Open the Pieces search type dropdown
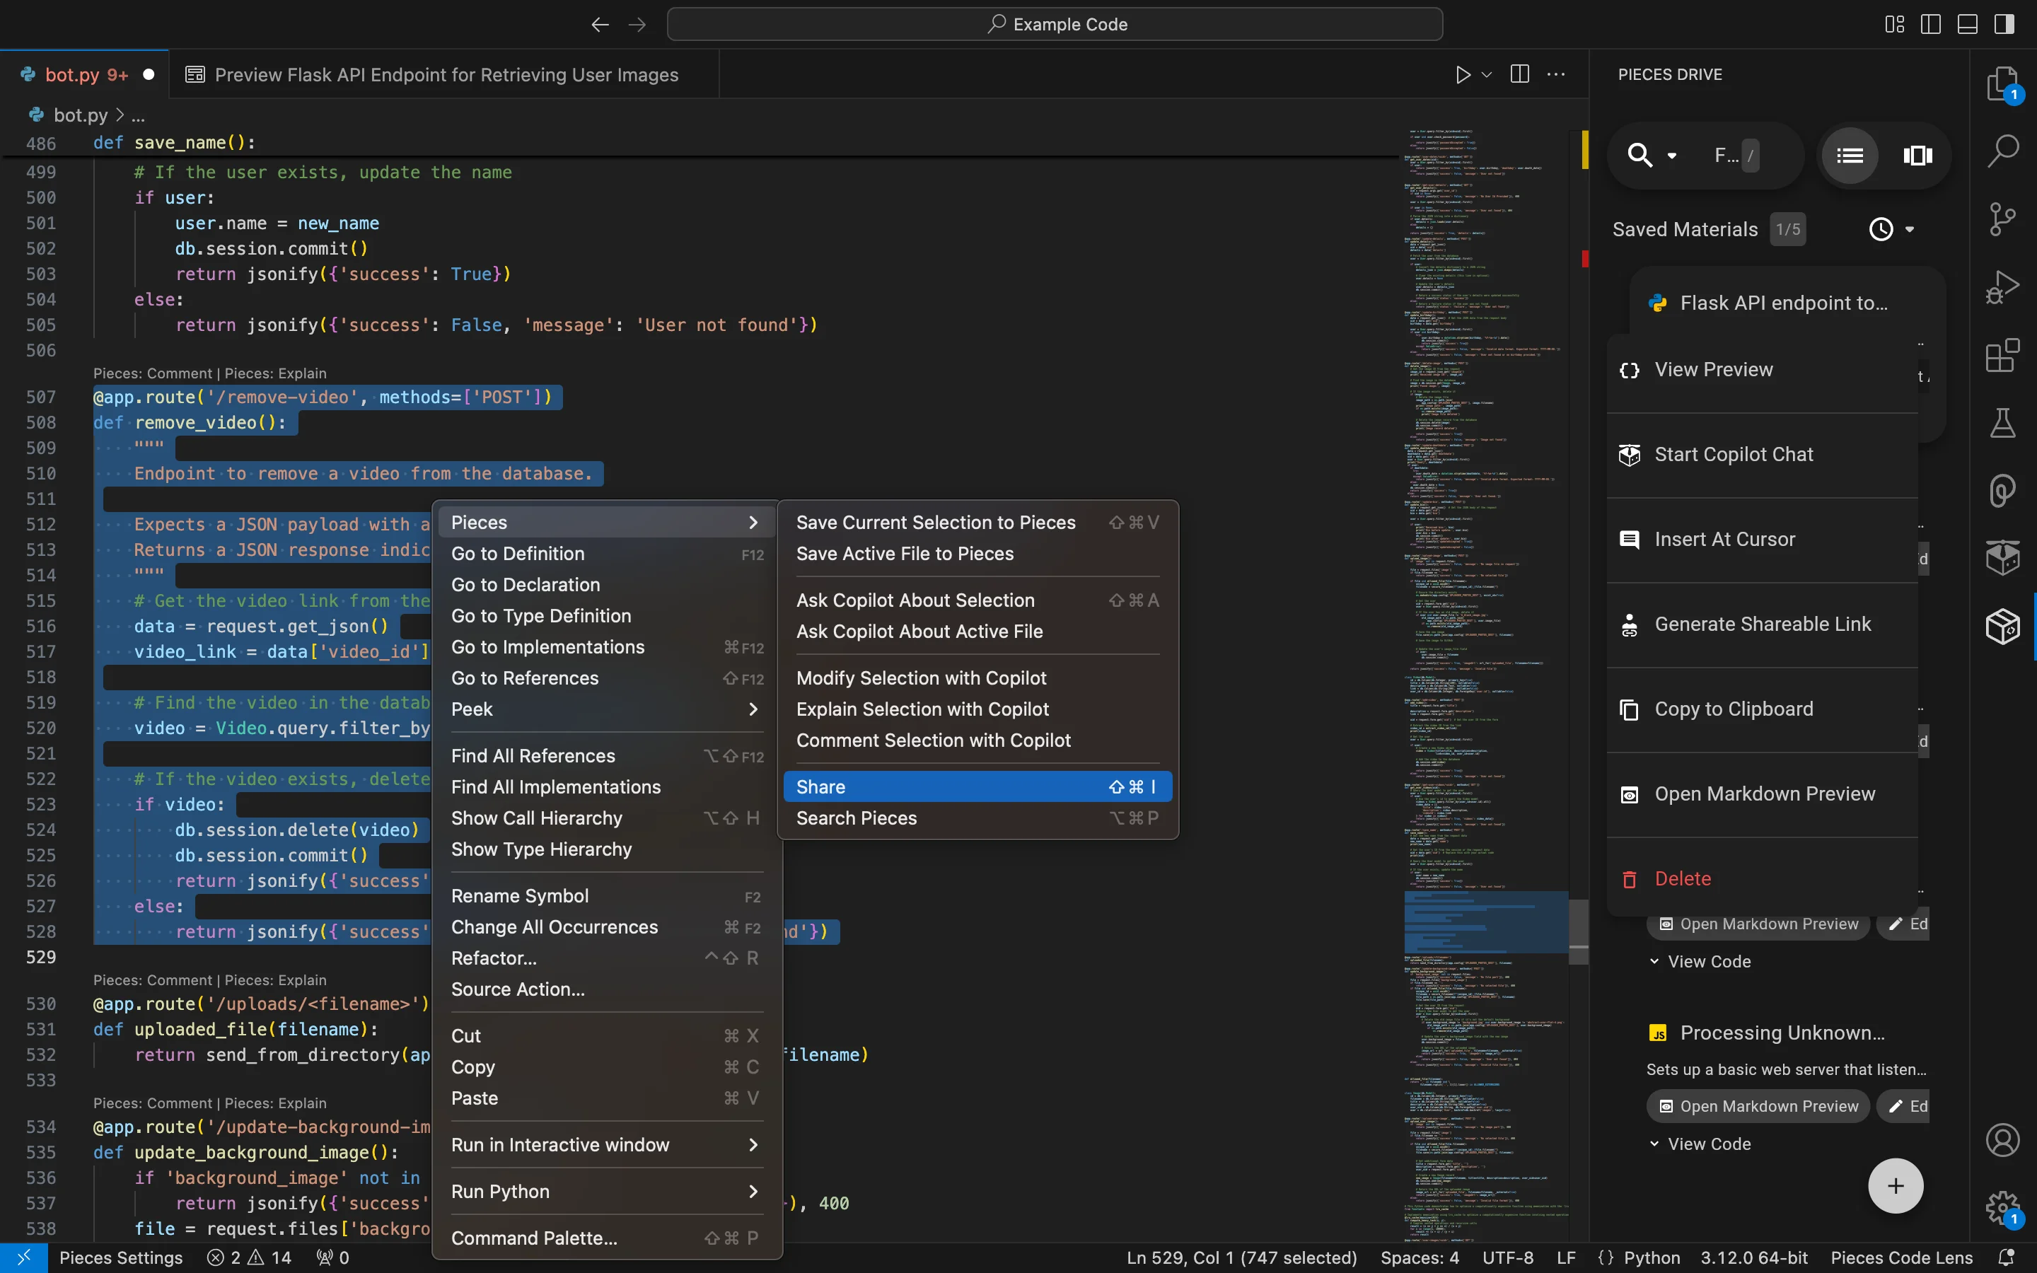Screen dimensions: 2037x1273 point(1672,156)
